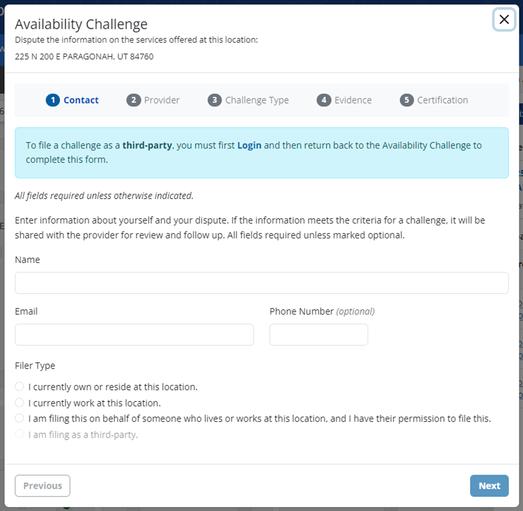Switch to the Evidence step label

353,100
